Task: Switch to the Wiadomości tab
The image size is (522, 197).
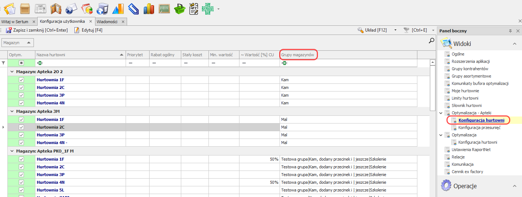Action: coord(107,22)
